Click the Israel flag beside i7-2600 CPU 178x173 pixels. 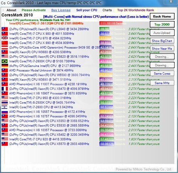click(x=5, y=107)
